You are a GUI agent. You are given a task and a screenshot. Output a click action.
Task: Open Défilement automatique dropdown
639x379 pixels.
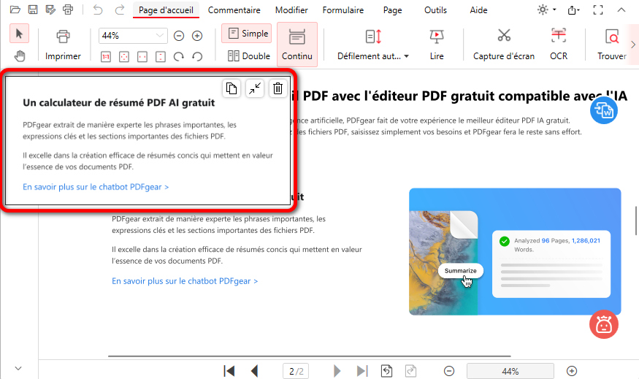tap(373, 45)
